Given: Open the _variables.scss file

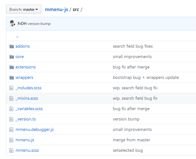Looking at the screenshot, I should pos(29,109).
